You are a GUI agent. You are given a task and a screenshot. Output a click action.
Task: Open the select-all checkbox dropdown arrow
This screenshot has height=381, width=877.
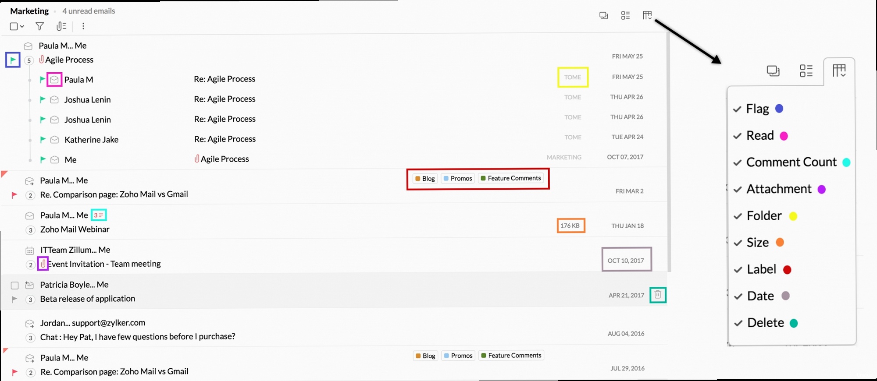tap(22, 26)
